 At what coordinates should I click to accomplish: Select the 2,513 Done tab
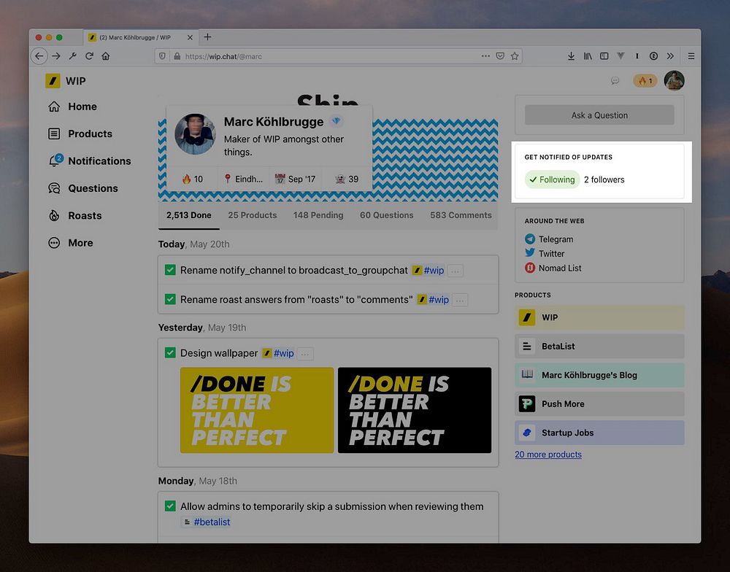tap(188, 215)
